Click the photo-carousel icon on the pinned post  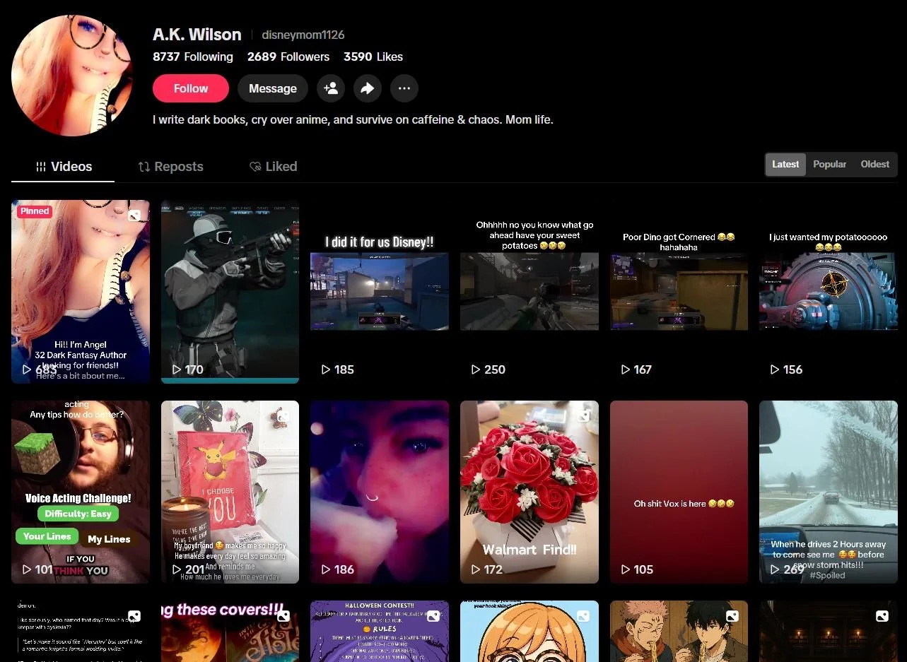134,215
